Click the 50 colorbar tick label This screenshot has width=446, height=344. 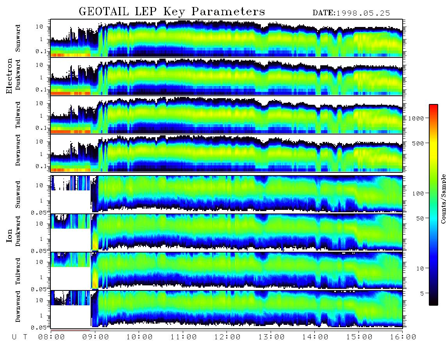click(419, 219)
